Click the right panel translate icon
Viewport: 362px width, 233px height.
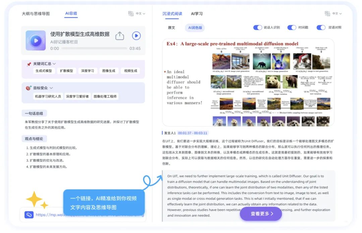[x=327, y=14]
